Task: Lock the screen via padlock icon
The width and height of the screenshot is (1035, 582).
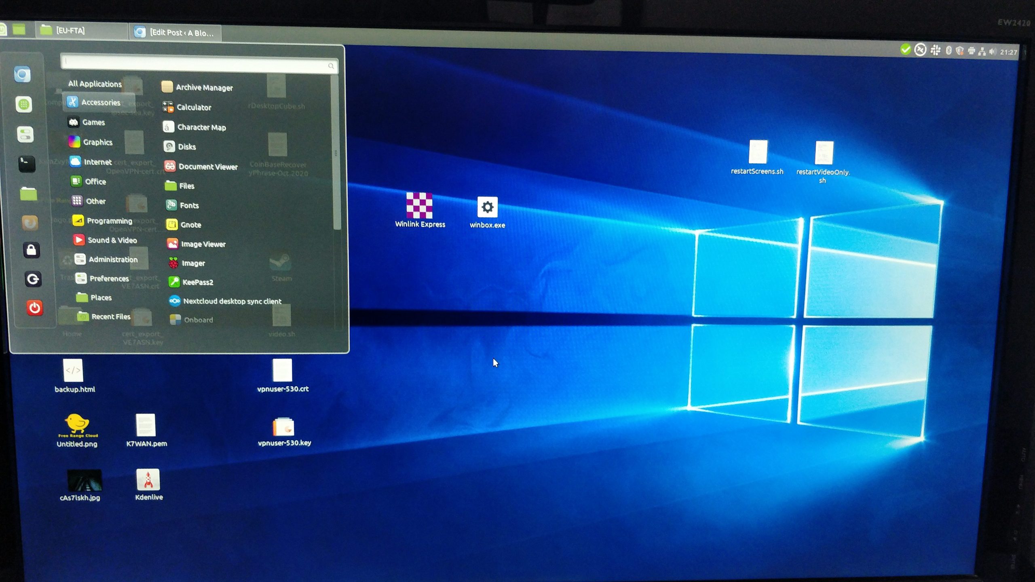Action: (32, 250)
